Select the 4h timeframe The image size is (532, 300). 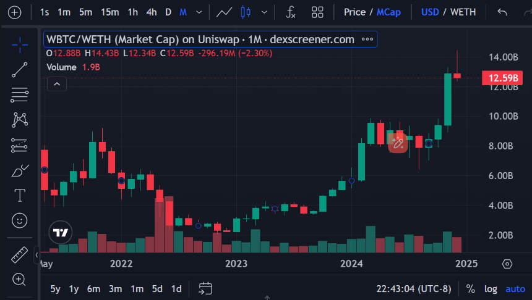point(152,12)
